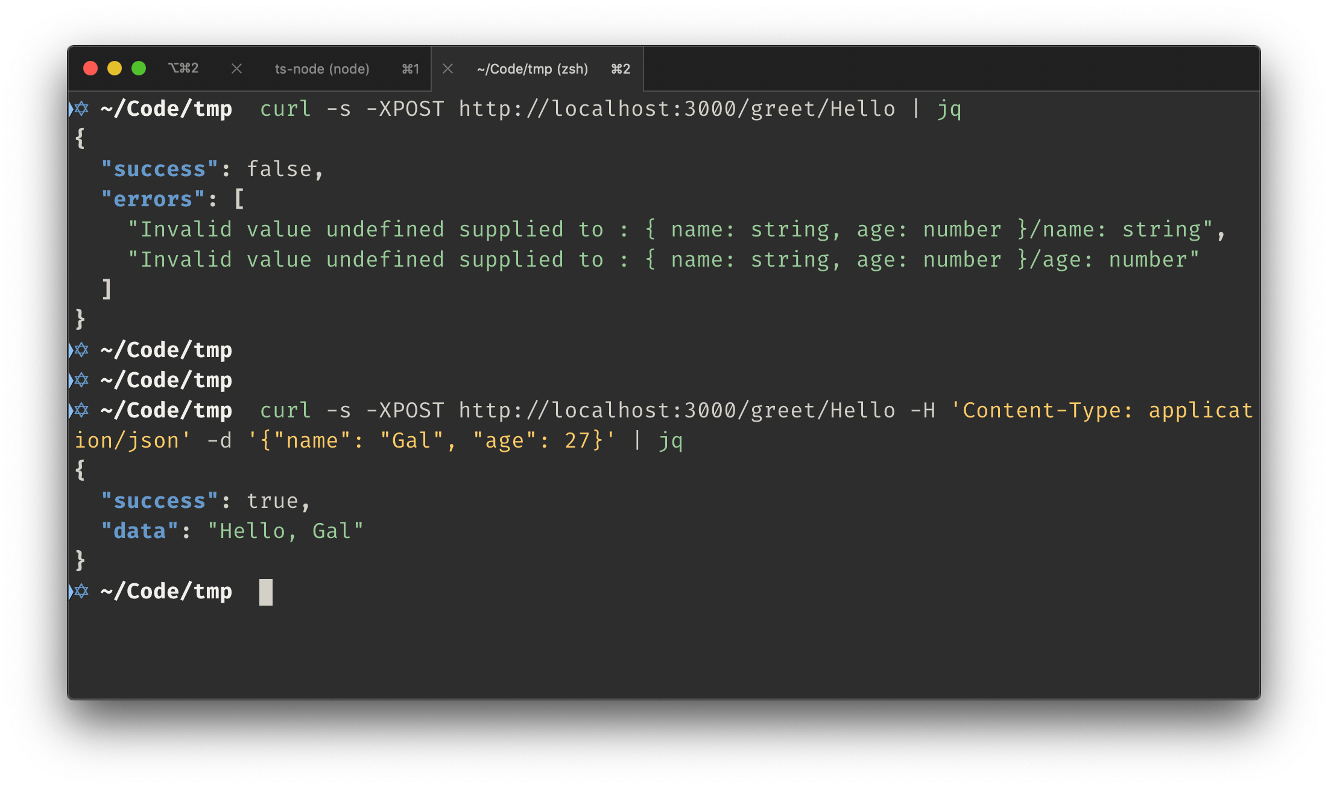Click '"data": "Hello, Gal"' line
This screenshot has height=789, width=1328.
click(x=233, y=531)
